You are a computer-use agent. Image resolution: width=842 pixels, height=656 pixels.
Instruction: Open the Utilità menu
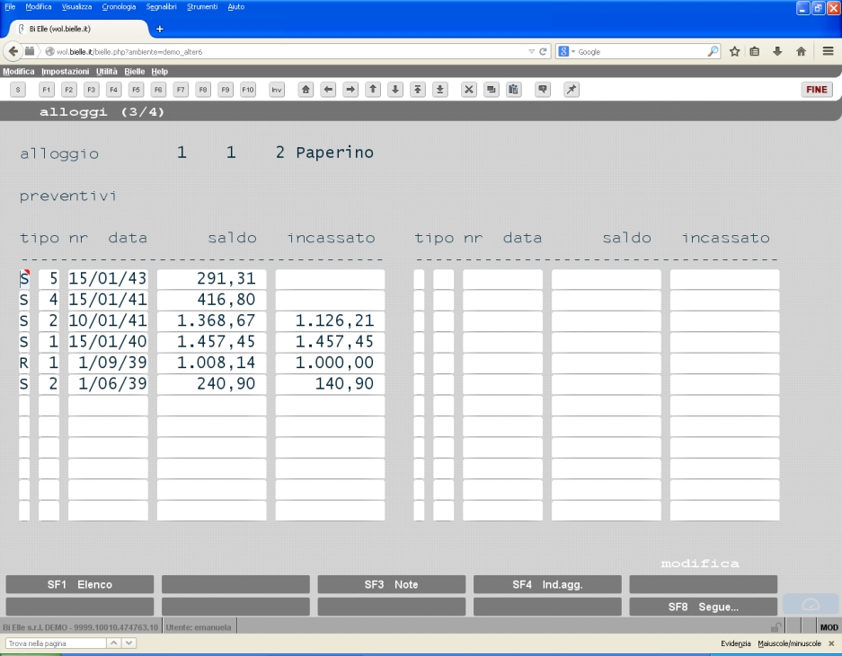[106, 71]
